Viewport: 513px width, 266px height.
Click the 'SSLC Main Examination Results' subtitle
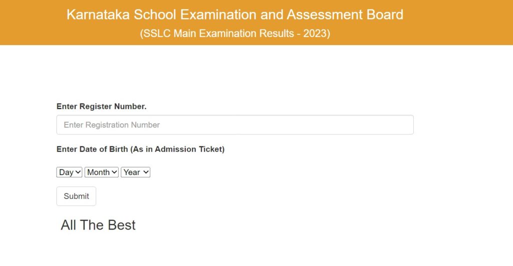coord(234,33)
